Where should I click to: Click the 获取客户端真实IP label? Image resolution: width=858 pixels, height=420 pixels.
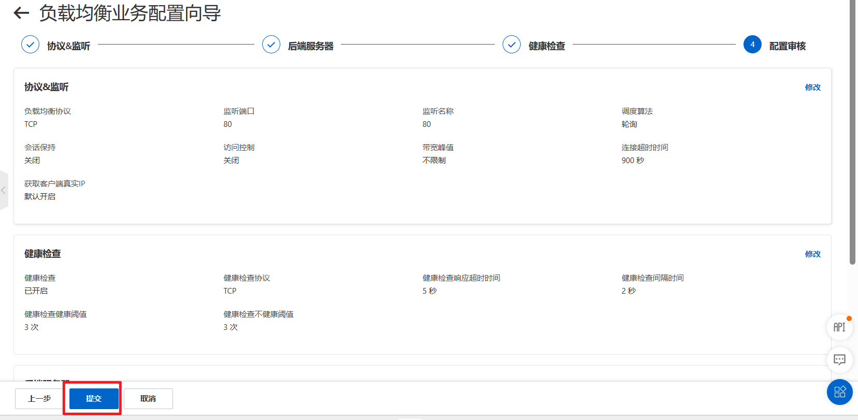tap(54, 184)
